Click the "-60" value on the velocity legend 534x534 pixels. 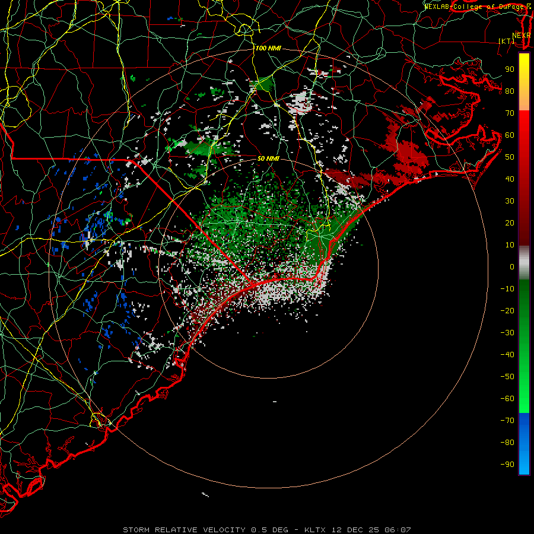point(507,399)
